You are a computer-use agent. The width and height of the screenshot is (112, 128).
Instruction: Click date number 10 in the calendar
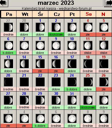tap(72, 39)
